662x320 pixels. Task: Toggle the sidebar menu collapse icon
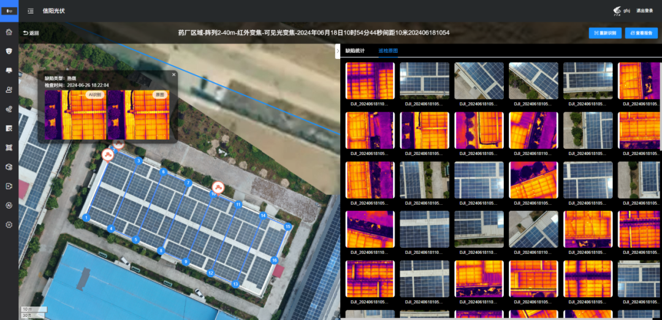pyautogui.click(x=31, y=11)
